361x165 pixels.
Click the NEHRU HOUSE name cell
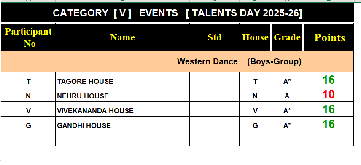[x=122, y=94]
